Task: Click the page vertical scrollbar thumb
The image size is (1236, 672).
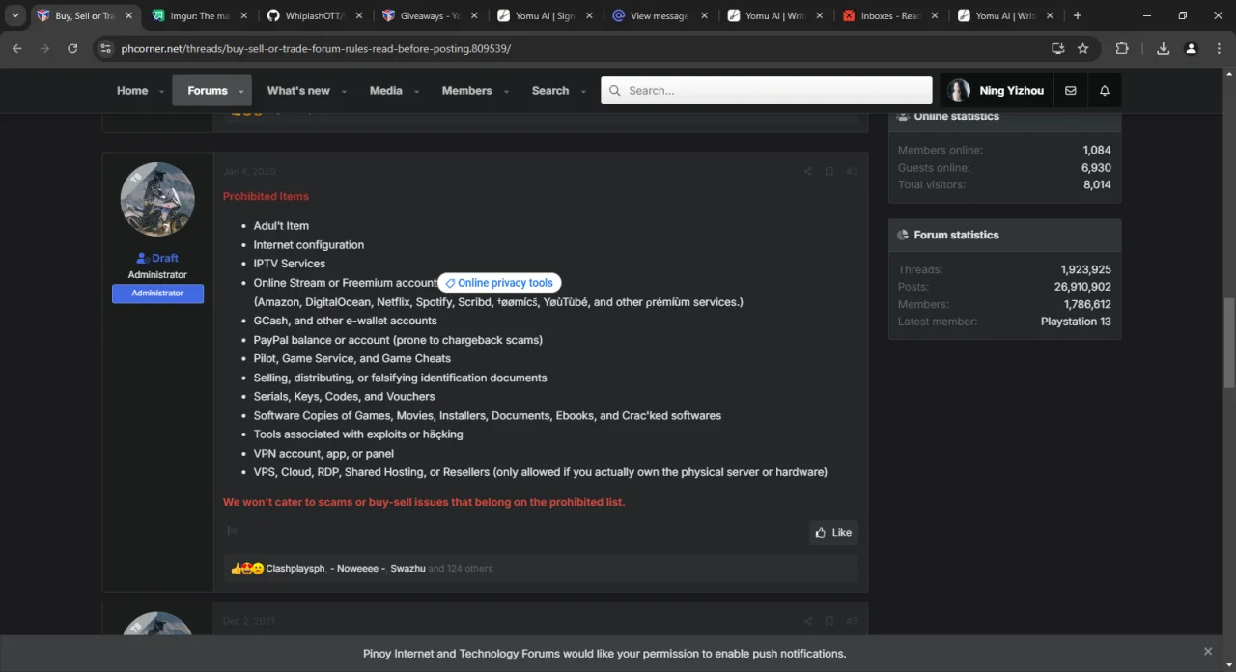Action: tap(1229, 343)
